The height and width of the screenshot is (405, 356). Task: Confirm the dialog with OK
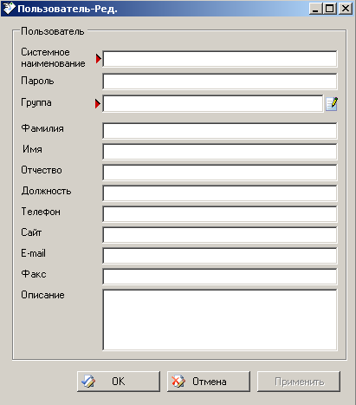coord(119,382)
